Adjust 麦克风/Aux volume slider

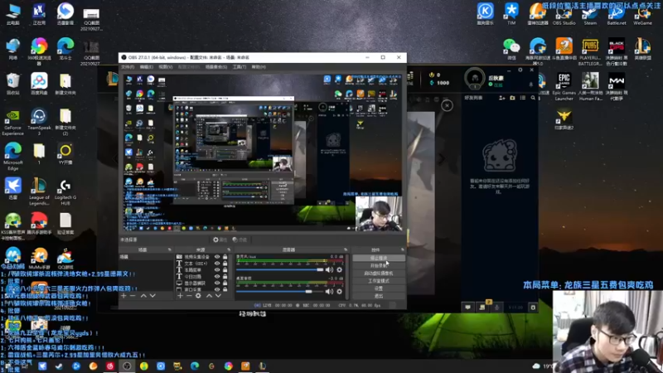280,269
